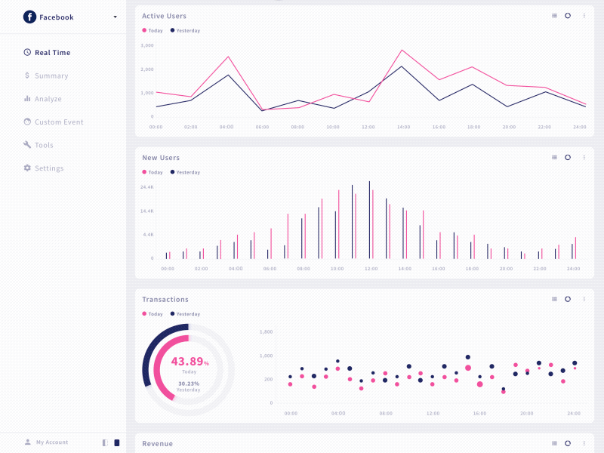Open the list view icon on New Users panel

click(553, 158)
